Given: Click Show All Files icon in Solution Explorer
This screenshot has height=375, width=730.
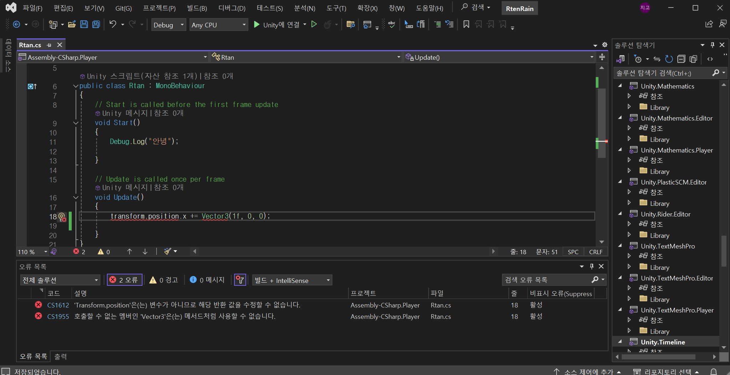Looking at the screenshot, I should (693, 59).
